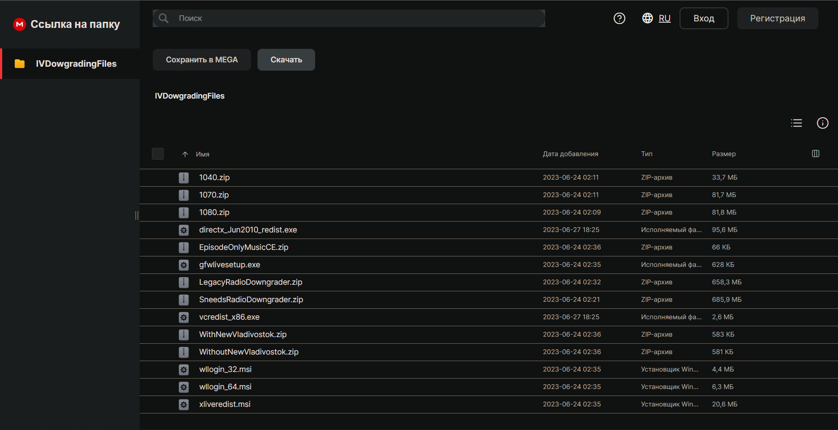The height and width of the screenshot is (430, 838).
Task: Select directx_Jun2010_redist.exe file name
Action: (248, 230)
